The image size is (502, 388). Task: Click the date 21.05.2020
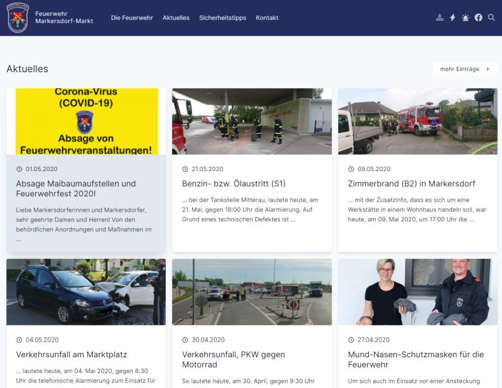click(x=208, y=169)
